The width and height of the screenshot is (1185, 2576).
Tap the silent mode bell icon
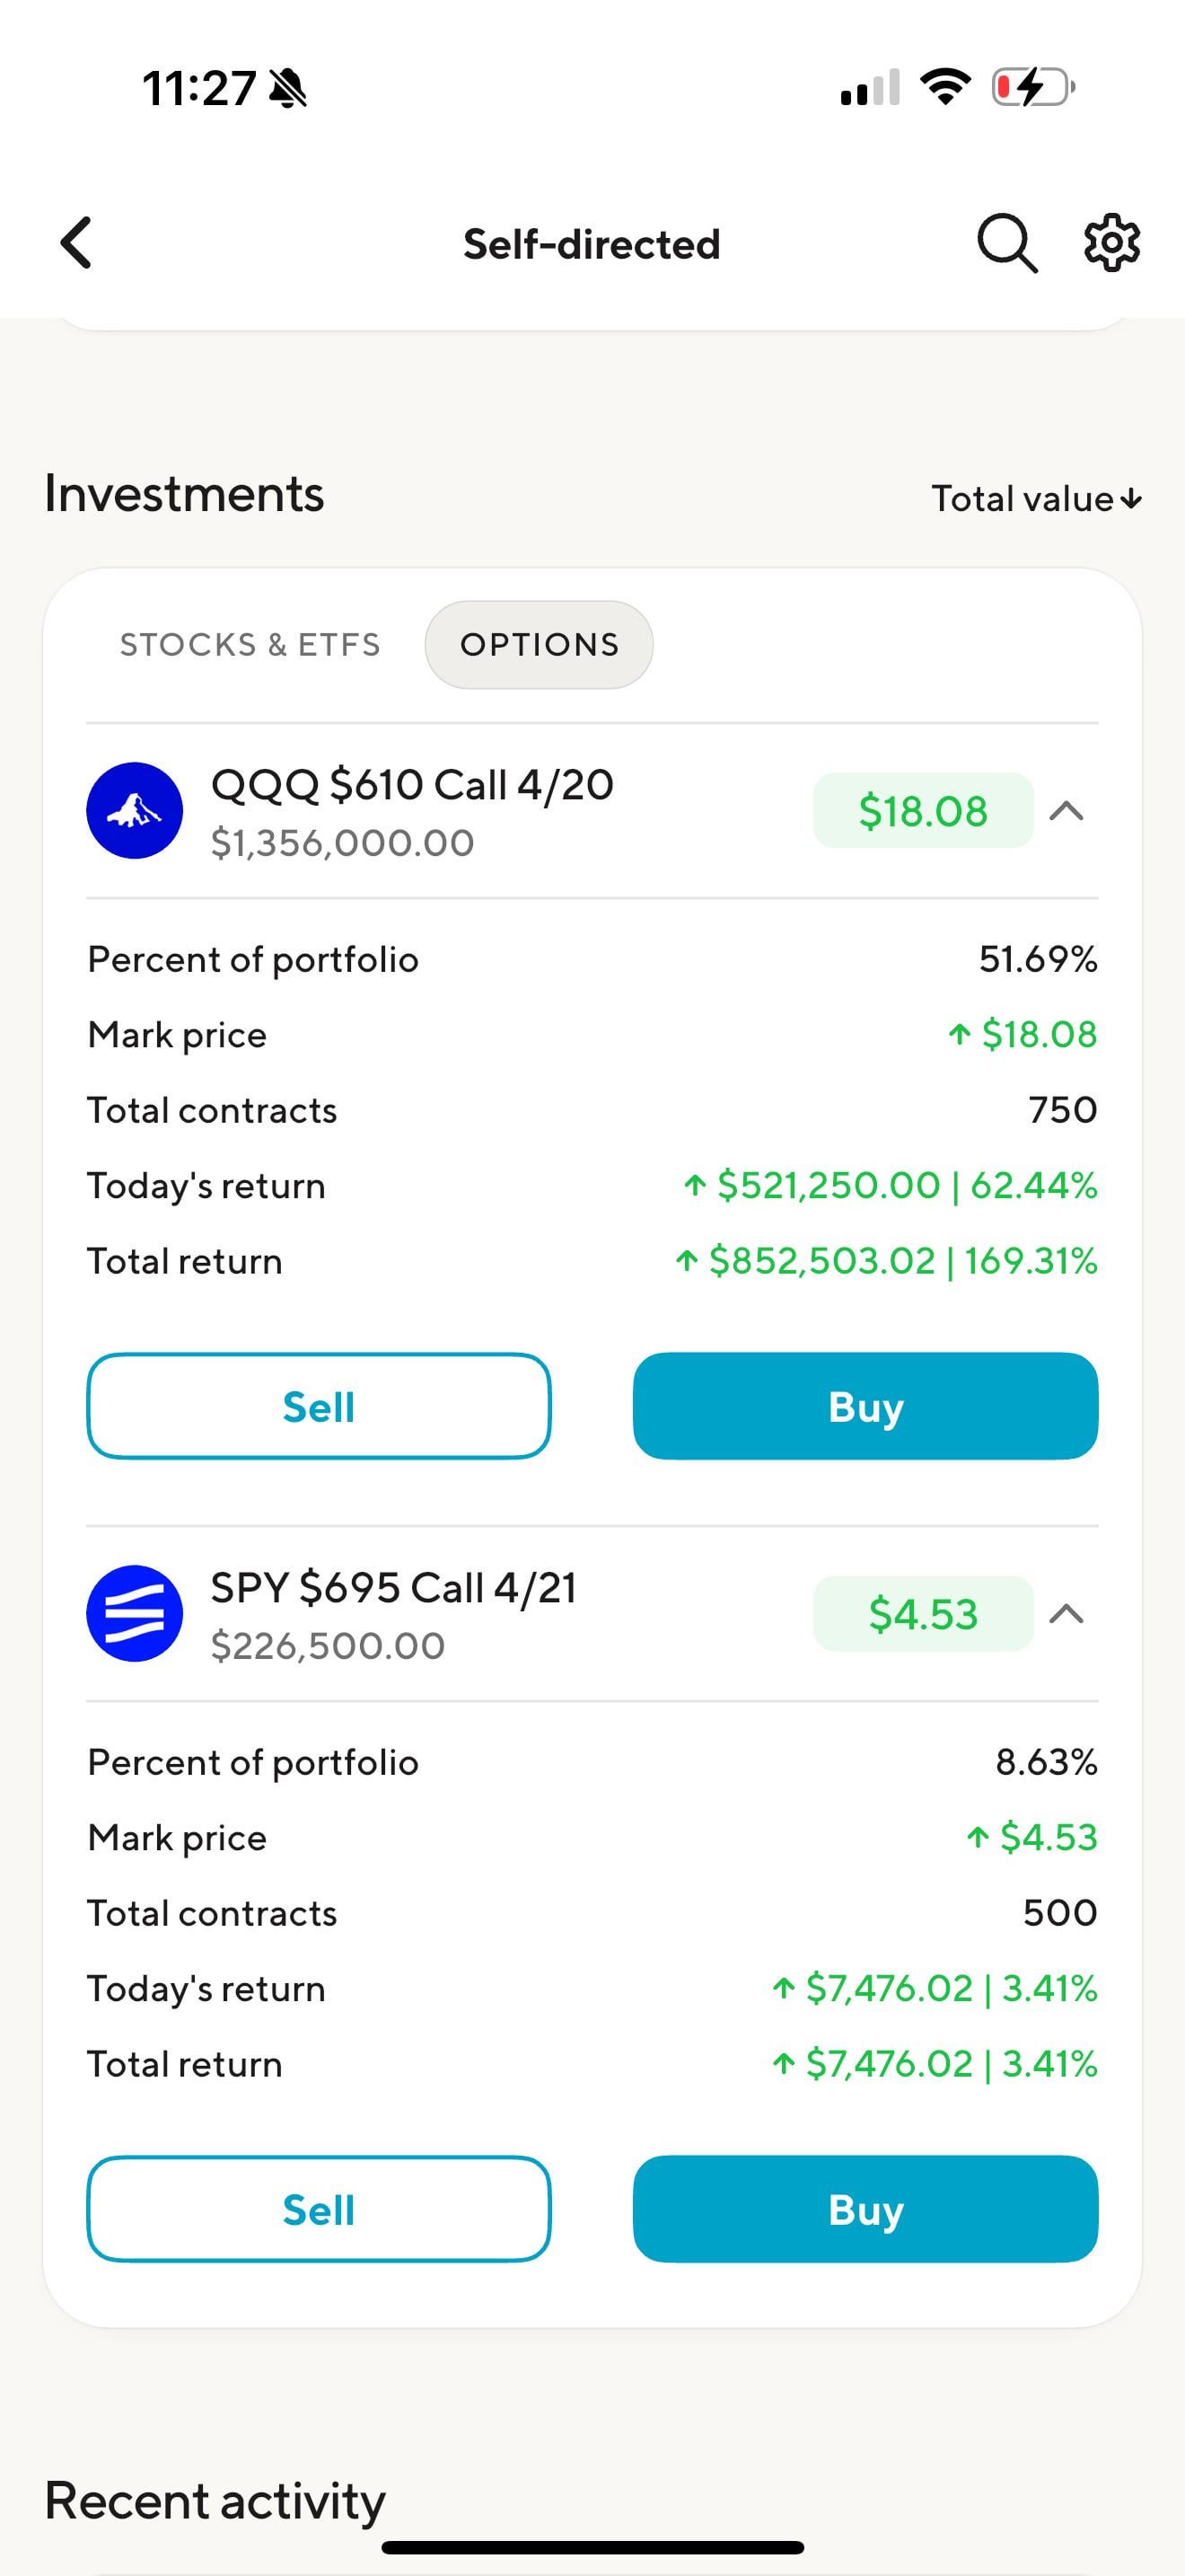point(289,88)
